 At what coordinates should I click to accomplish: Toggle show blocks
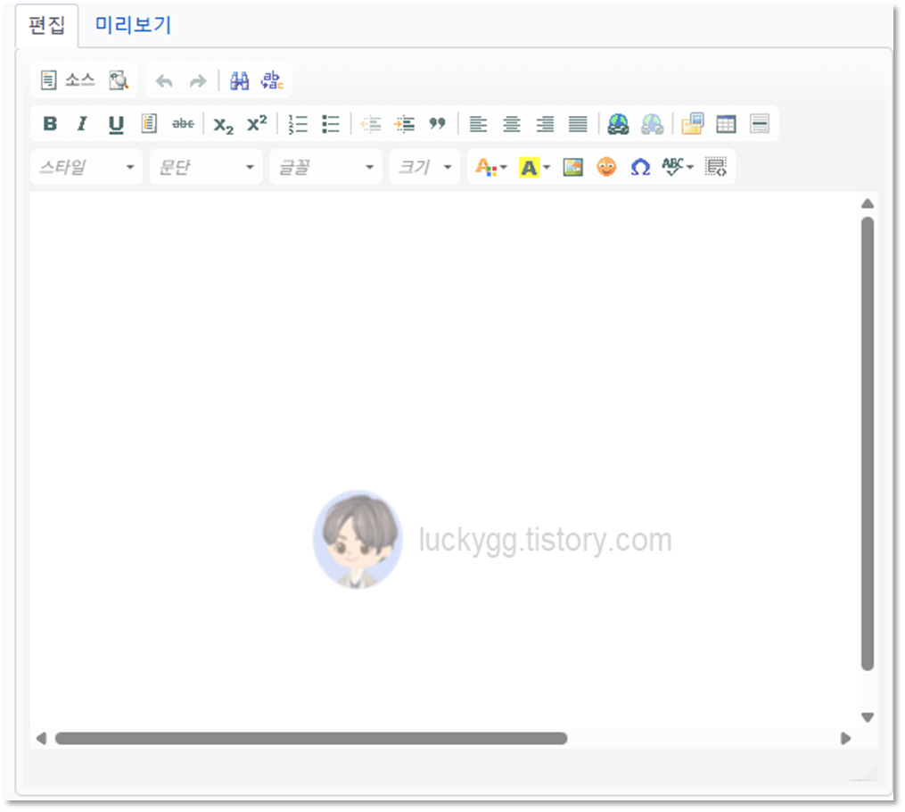coord(716,167)
